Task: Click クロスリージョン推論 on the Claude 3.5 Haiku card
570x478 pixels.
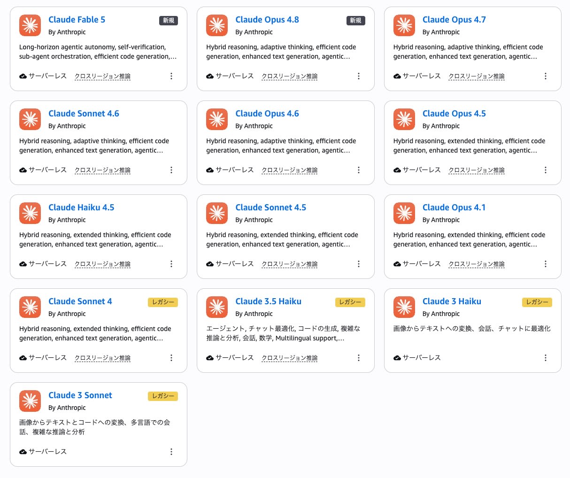Action: 290,358
